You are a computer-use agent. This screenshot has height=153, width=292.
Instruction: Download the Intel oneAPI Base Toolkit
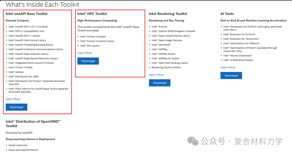[x=16, y=107]
